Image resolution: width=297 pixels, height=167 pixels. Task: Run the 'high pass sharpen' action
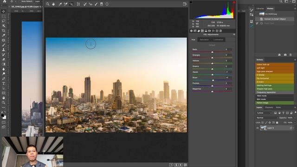tap(274, 71)
